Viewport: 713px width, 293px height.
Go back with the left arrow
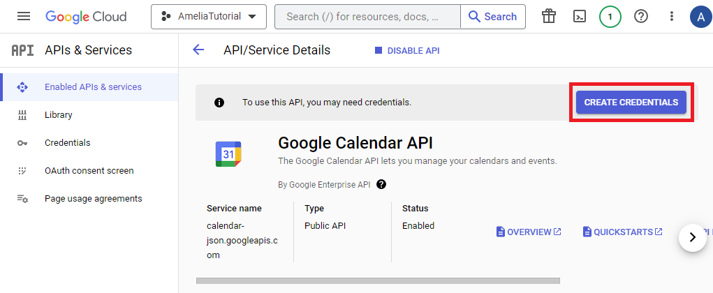(198, 50)
